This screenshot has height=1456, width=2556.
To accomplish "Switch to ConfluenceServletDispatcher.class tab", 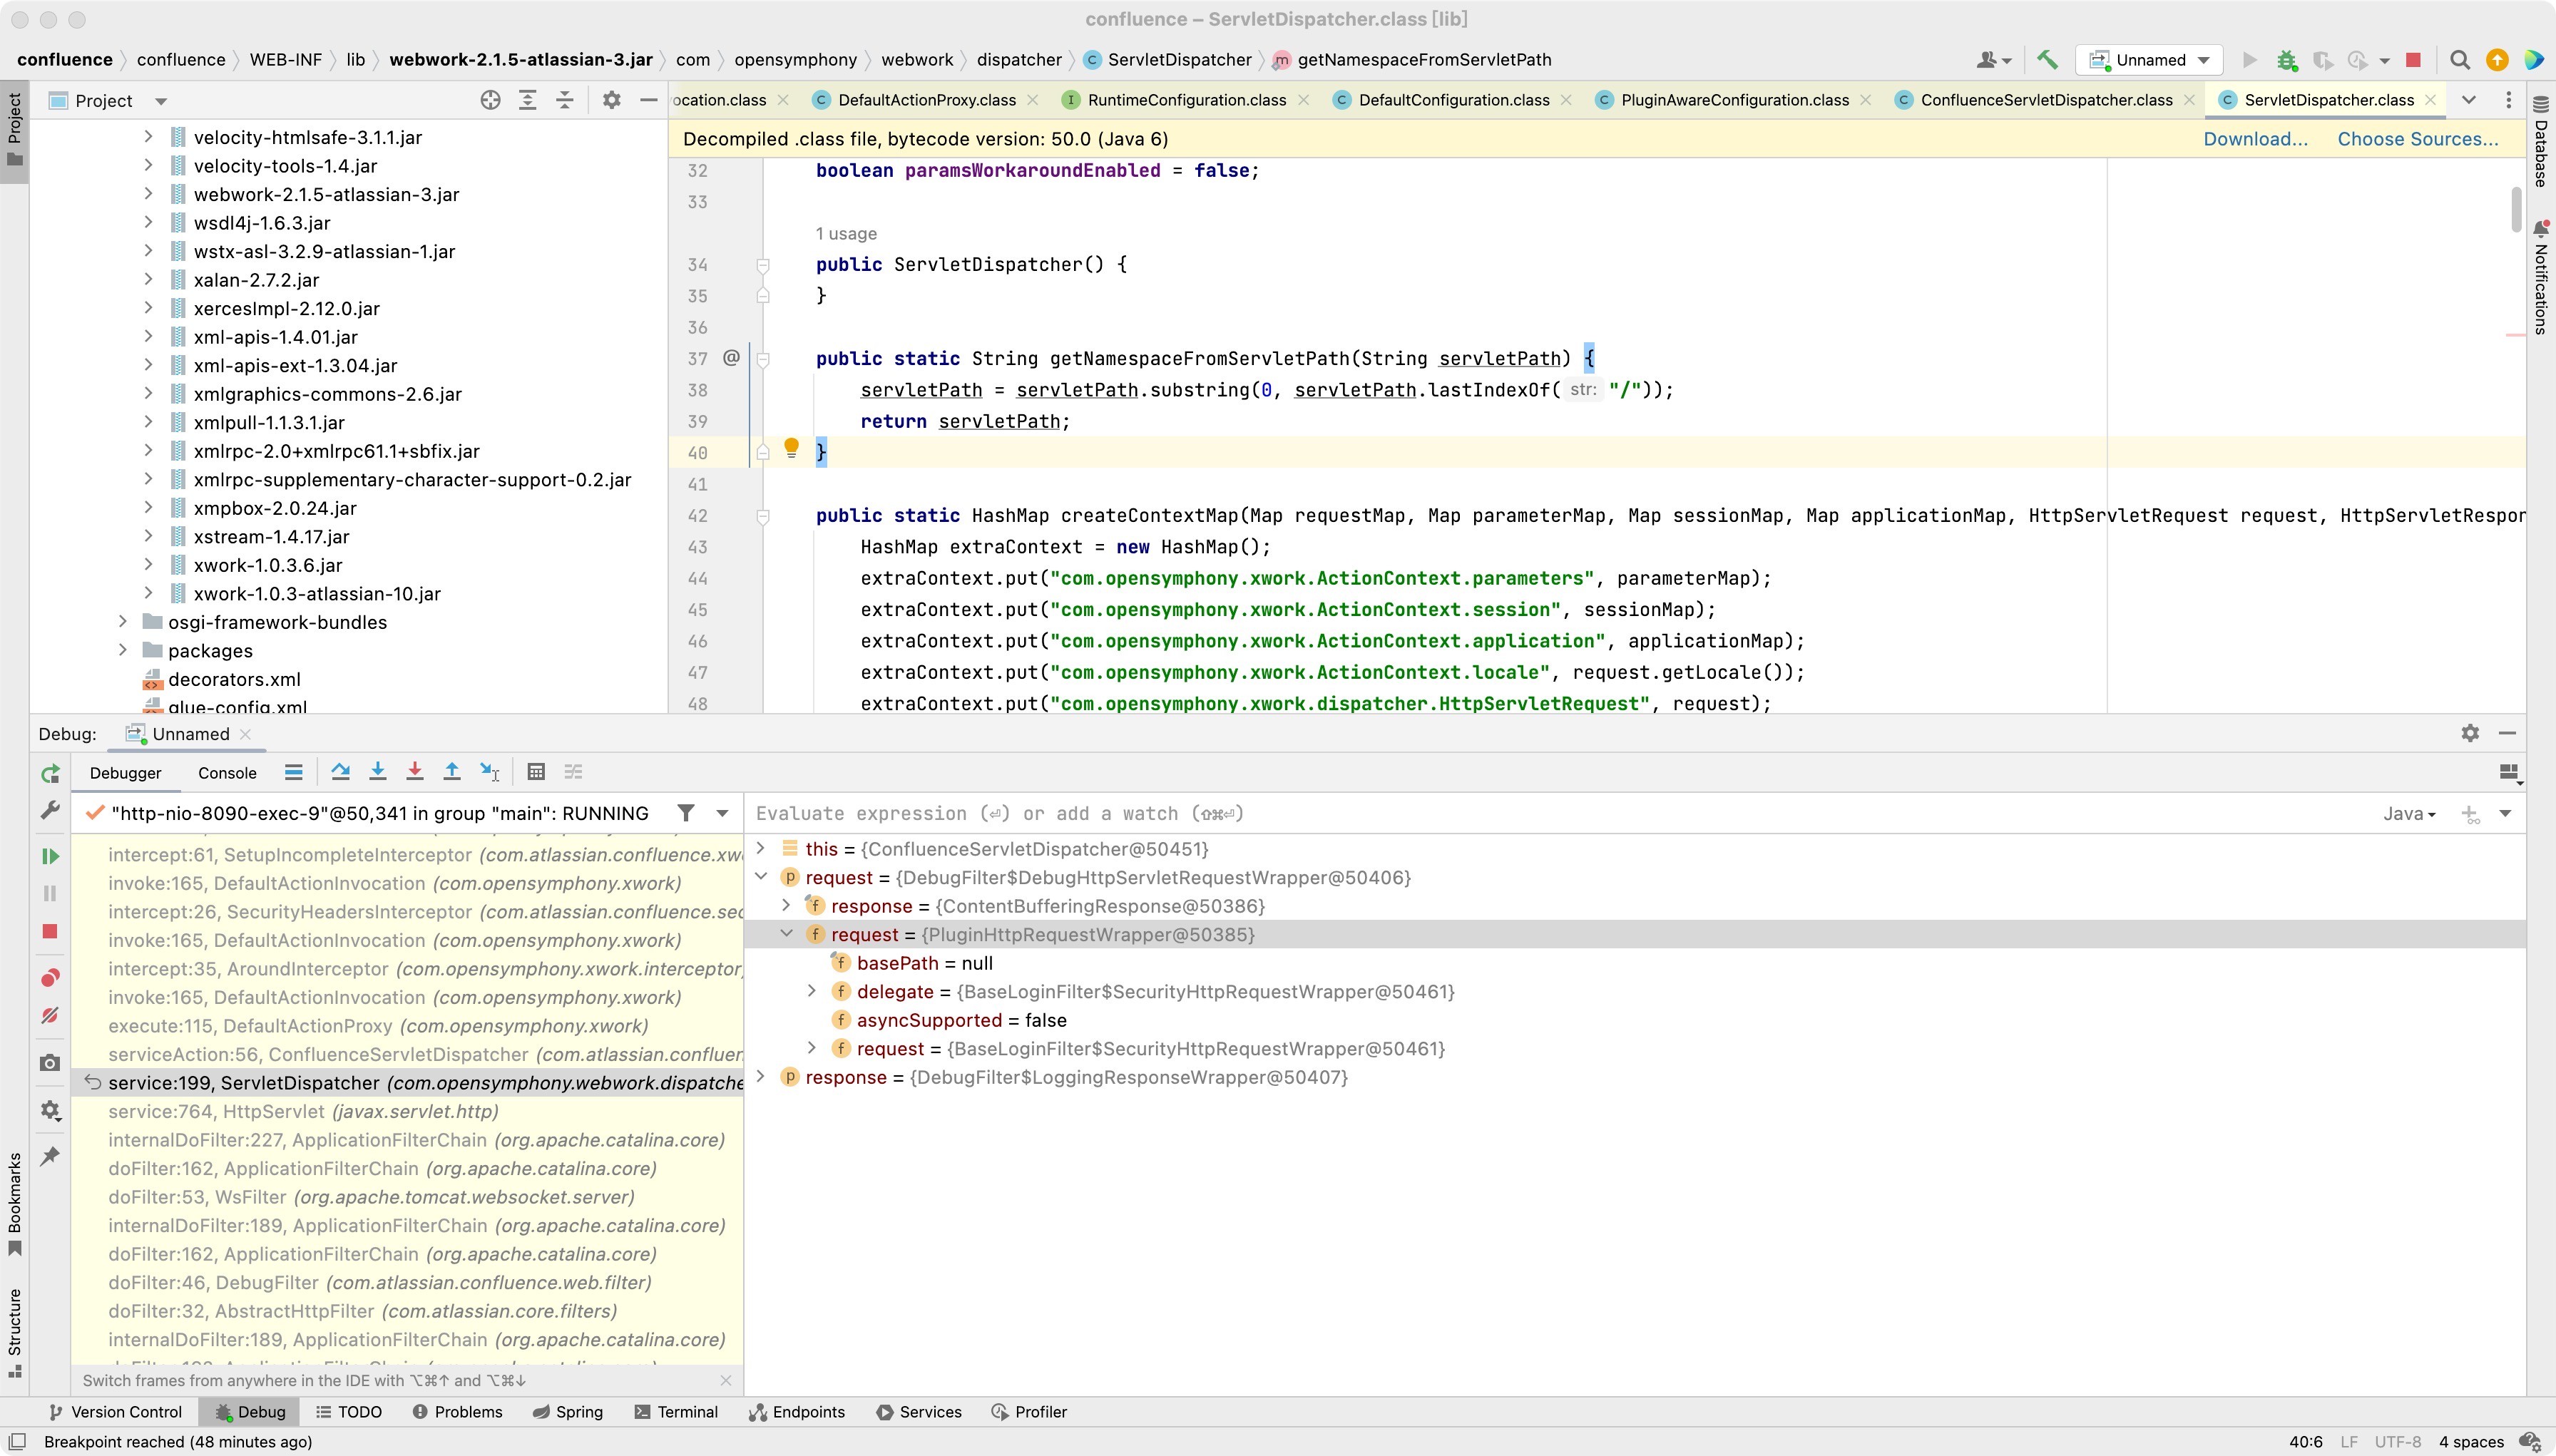I will click(x=2046, y=100).
